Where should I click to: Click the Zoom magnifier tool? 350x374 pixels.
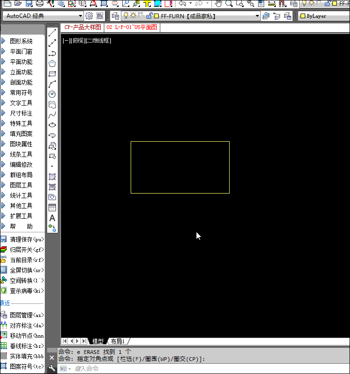[x=229, y=3]
